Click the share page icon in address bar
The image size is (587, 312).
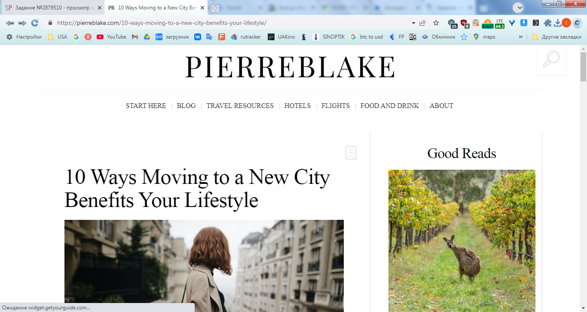click(x=423, y=23)
